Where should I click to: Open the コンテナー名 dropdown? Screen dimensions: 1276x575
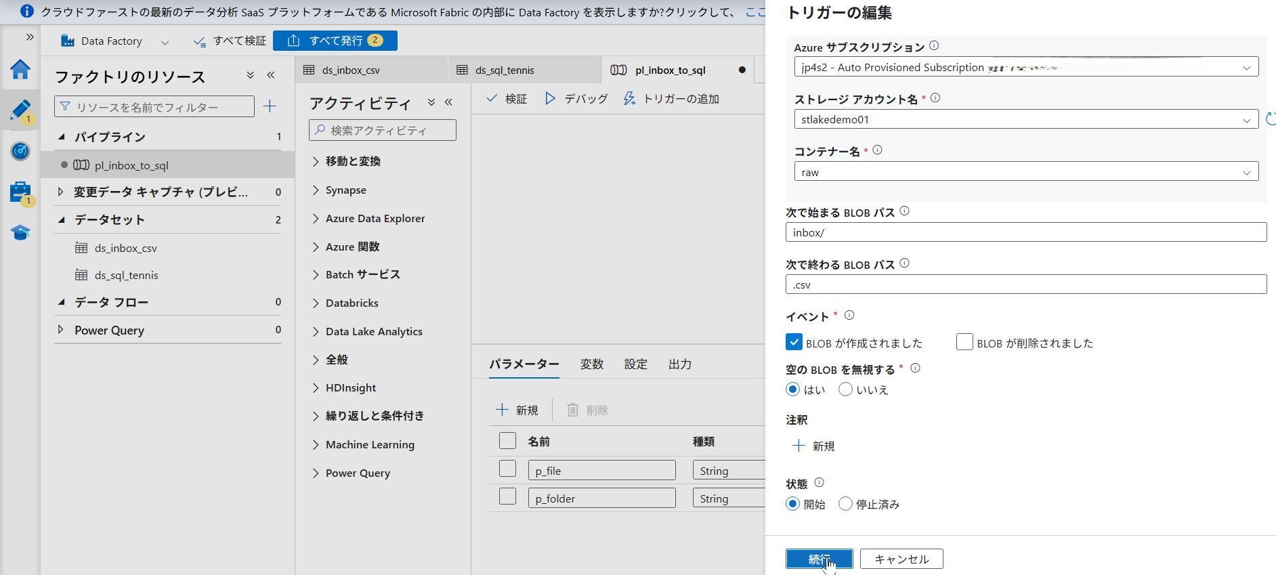click(x=1025, y=172)
